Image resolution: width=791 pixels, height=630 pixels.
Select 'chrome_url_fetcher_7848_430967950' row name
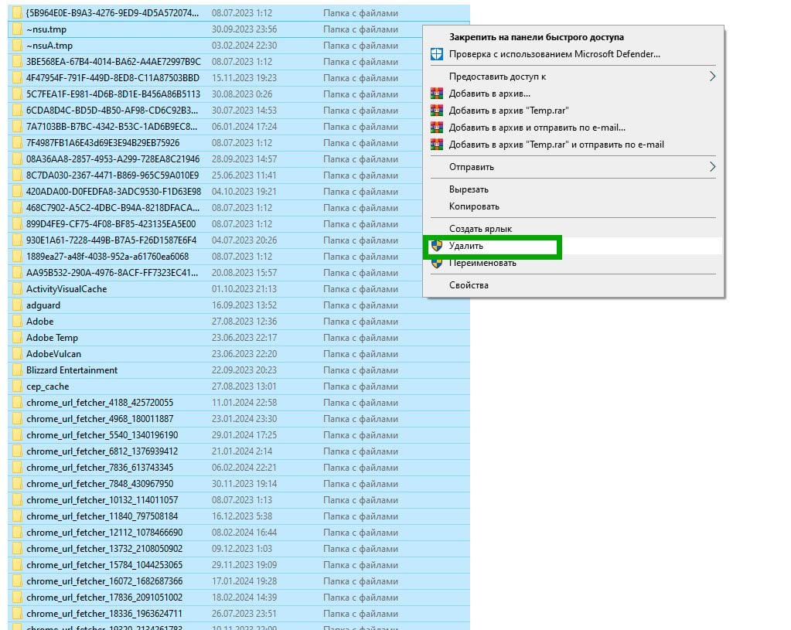point(100,484)
